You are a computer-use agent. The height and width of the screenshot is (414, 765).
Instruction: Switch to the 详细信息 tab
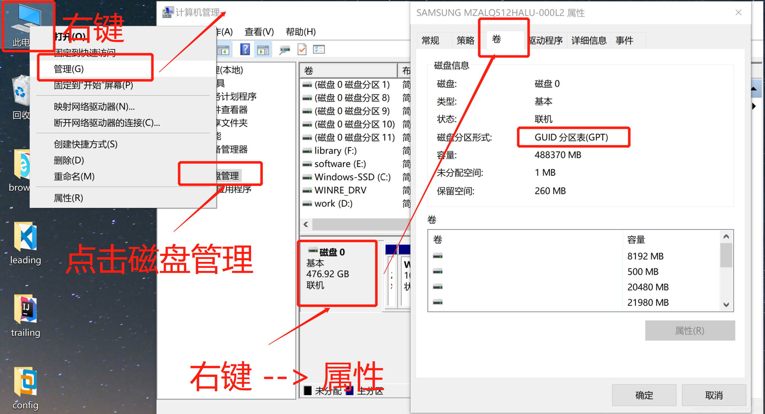589,40
